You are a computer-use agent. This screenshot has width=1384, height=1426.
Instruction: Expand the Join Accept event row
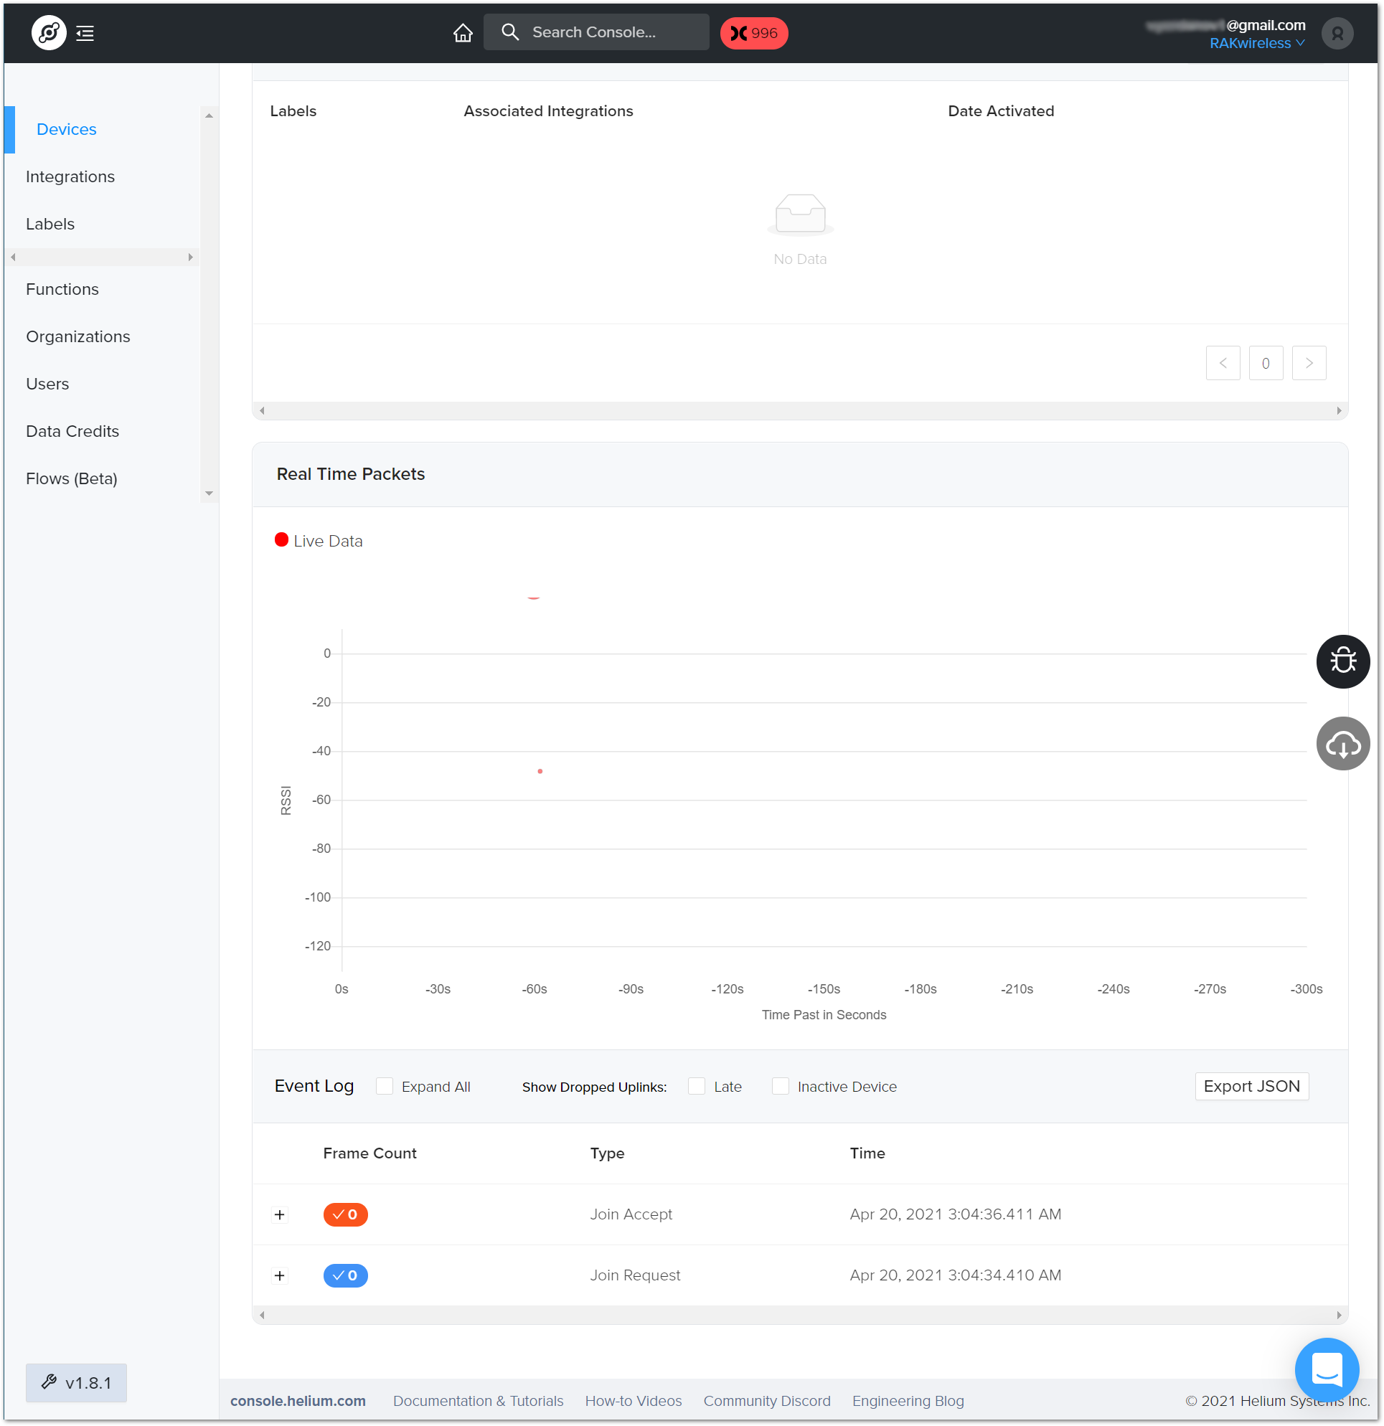(279, 1214)
